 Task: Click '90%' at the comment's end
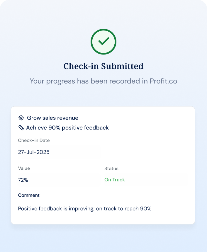pyautogui.click(x=145, y=209)
